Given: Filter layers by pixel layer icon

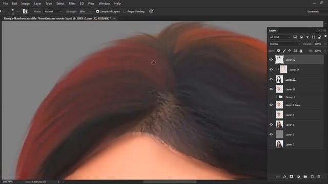Looking at the screenshot, I should (295, 37).
